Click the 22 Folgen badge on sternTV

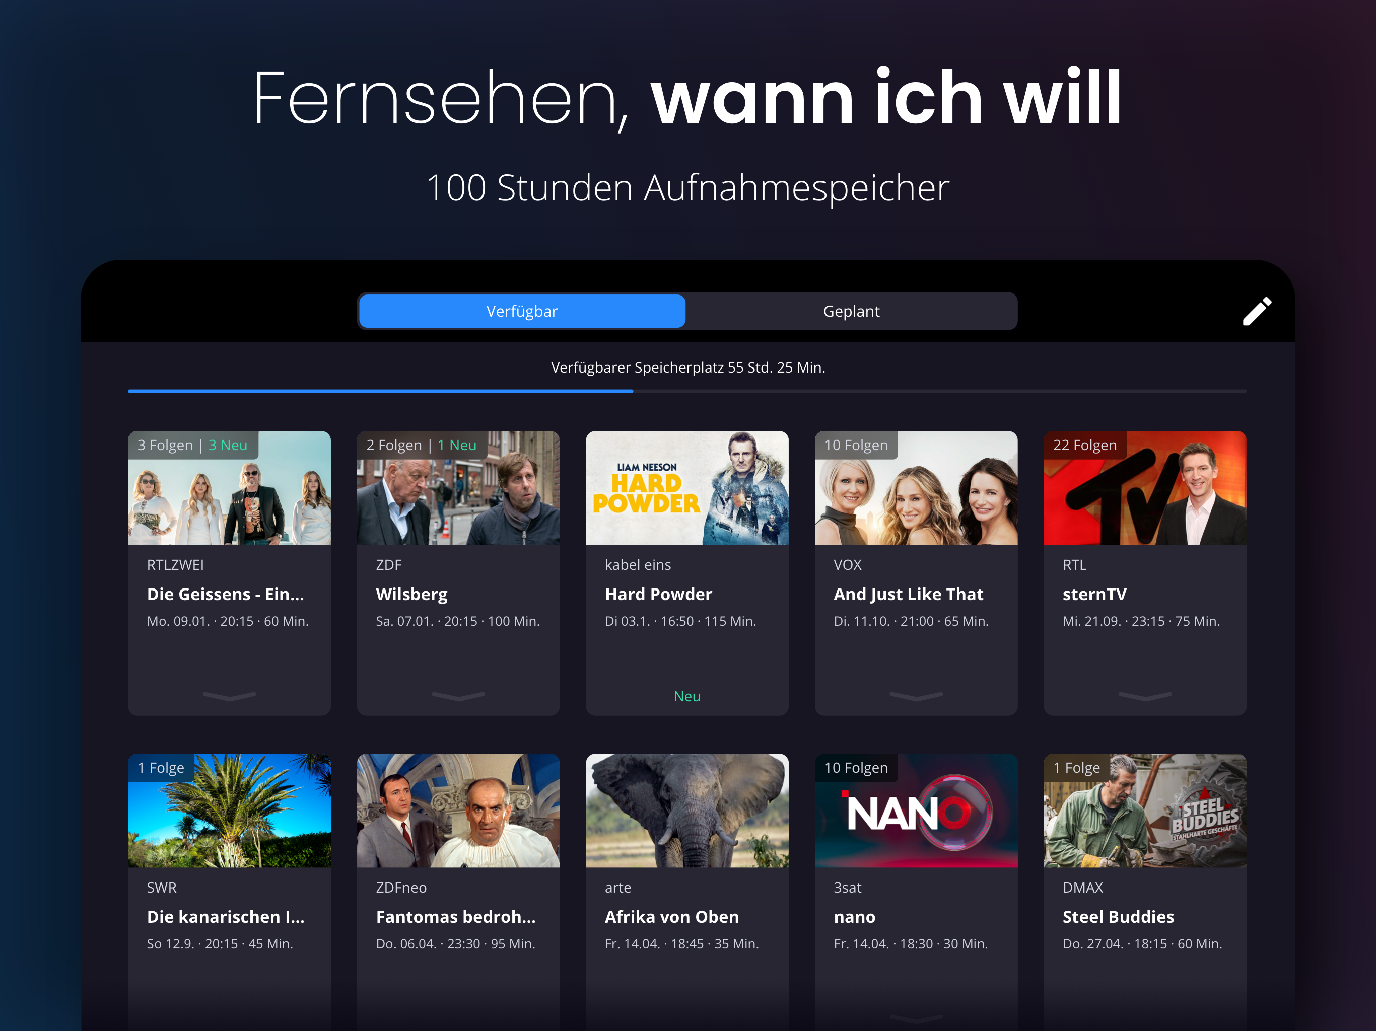point(1084,445)
